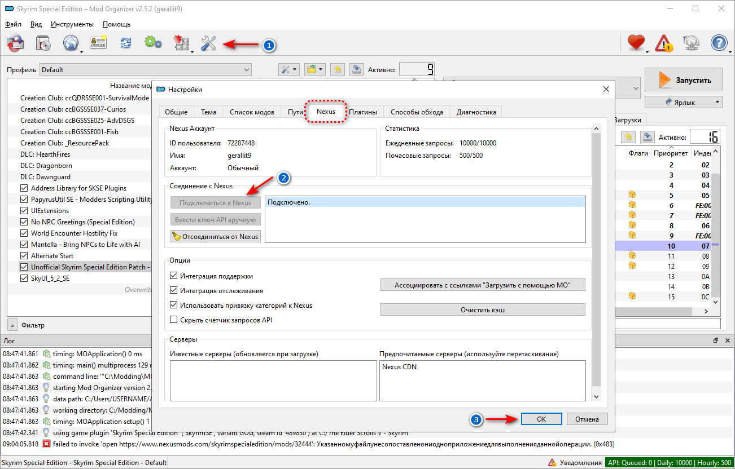Click the Отмена button
Image resolution: width=735 pixels, height=469 pixels.
587,419
